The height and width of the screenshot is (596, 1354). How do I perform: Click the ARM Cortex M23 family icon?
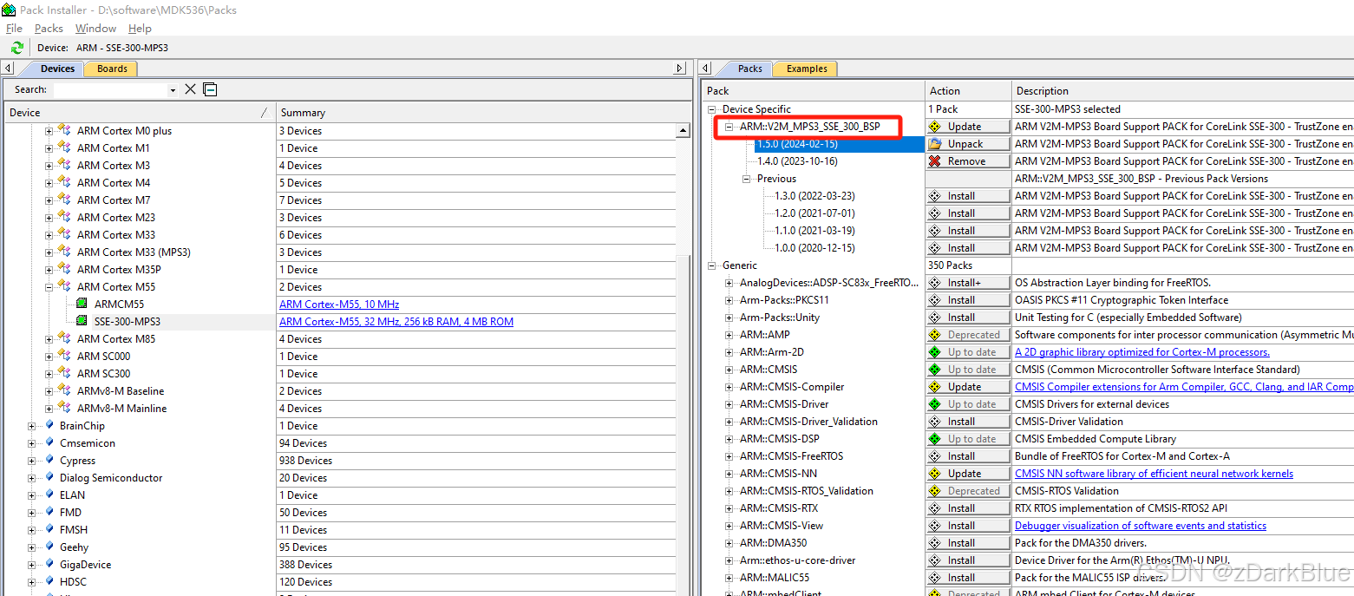64,217
